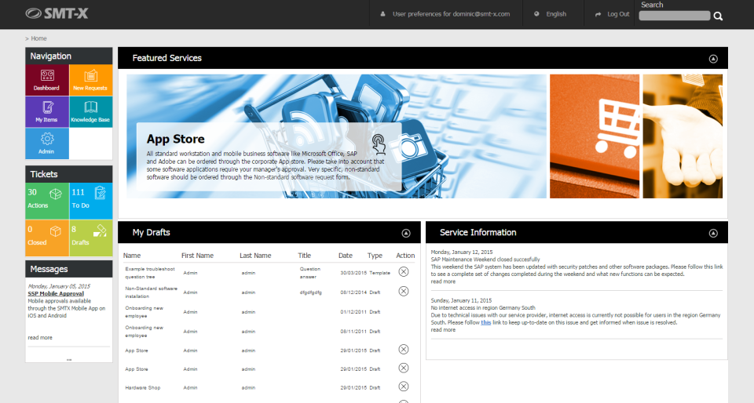Select the date 30/03/2015 cell
The image size is (754, 403).
click(x=353, y=273)
